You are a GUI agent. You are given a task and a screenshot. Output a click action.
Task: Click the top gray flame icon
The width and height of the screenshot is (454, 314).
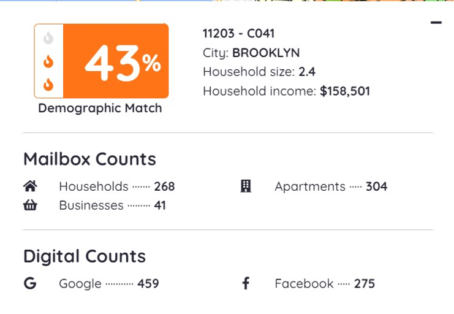click(x=48, y=39)
